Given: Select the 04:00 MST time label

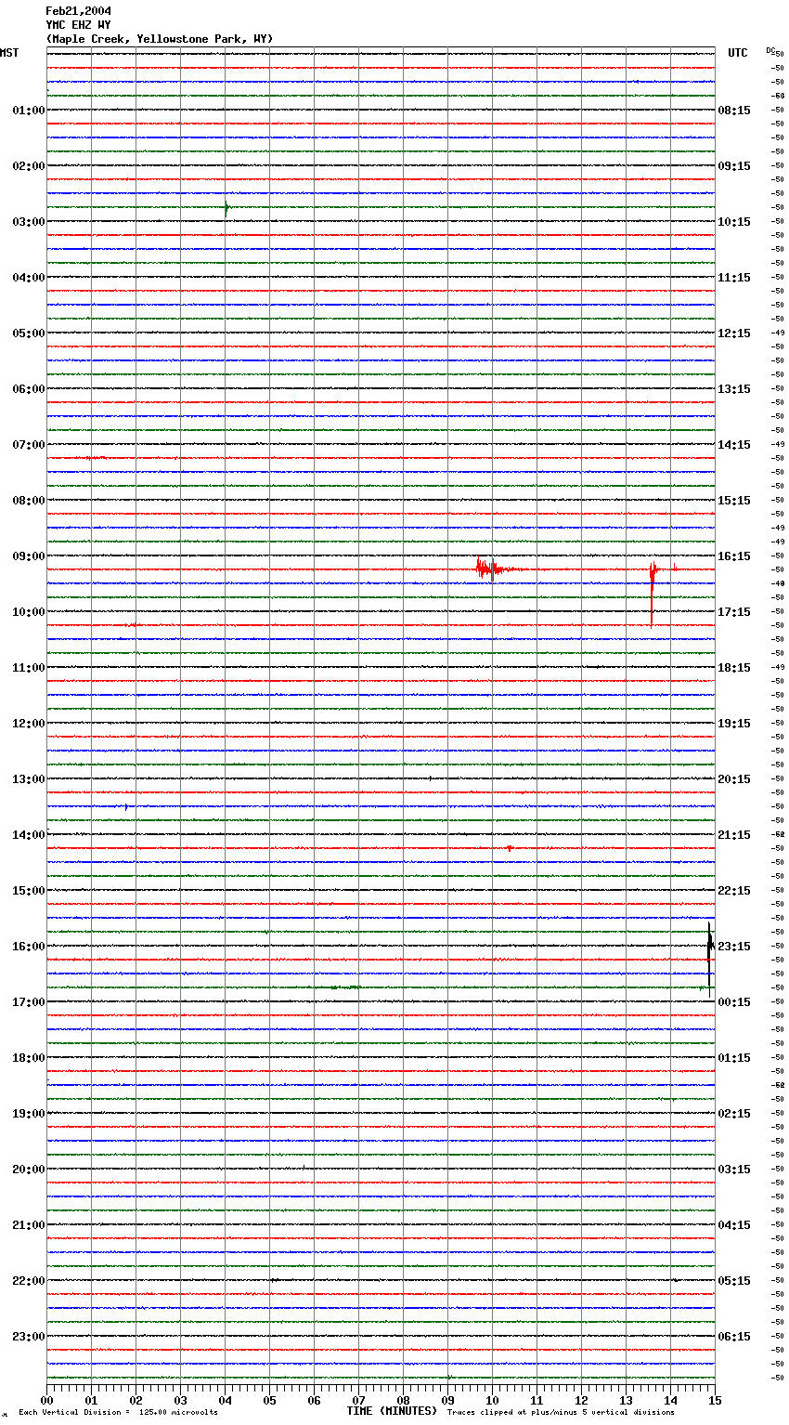Looking at the screenshot, I should click(28, 278).
